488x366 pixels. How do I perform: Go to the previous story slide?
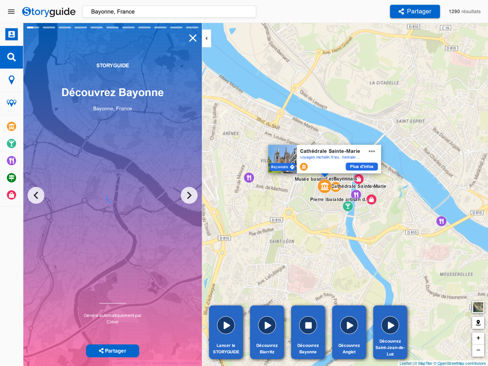point(36,196)
